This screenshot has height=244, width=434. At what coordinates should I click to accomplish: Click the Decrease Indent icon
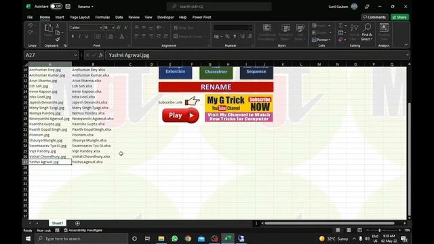click(158, 36)
